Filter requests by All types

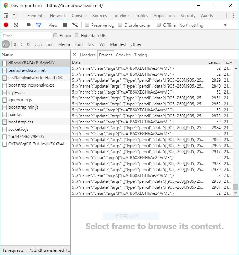5,44
